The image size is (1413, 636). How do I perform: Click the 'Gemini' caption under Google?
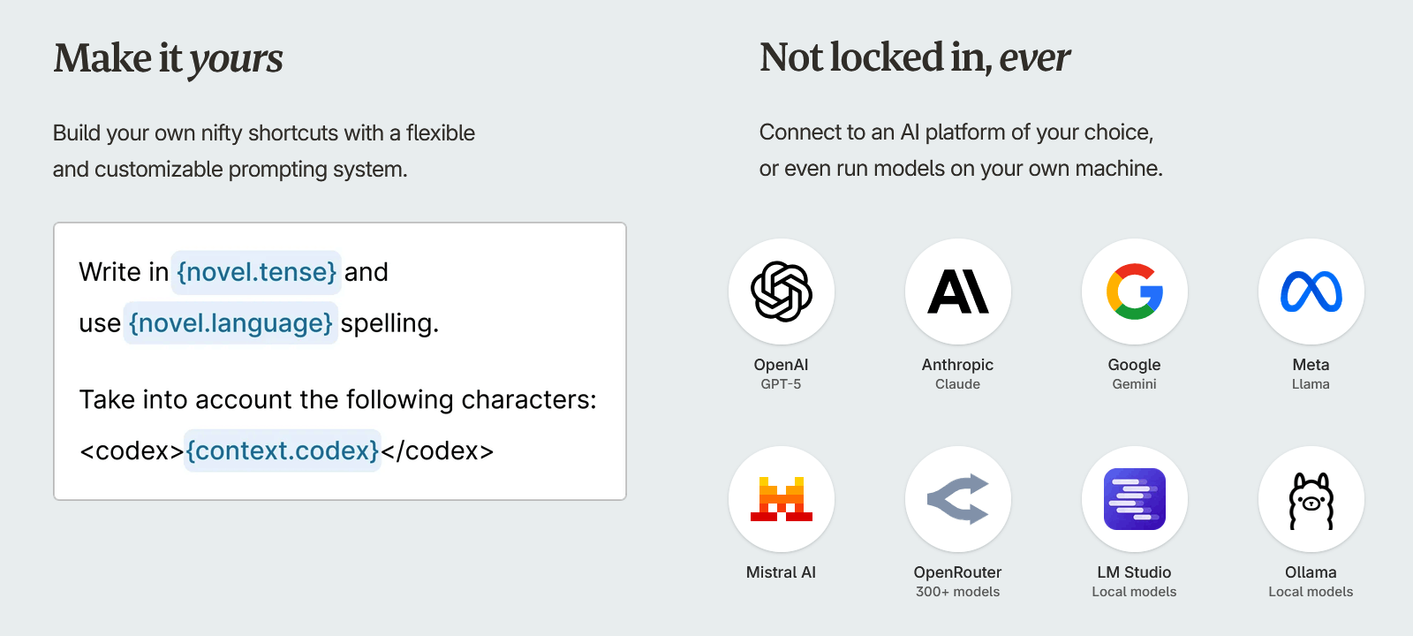(1134, 384)
